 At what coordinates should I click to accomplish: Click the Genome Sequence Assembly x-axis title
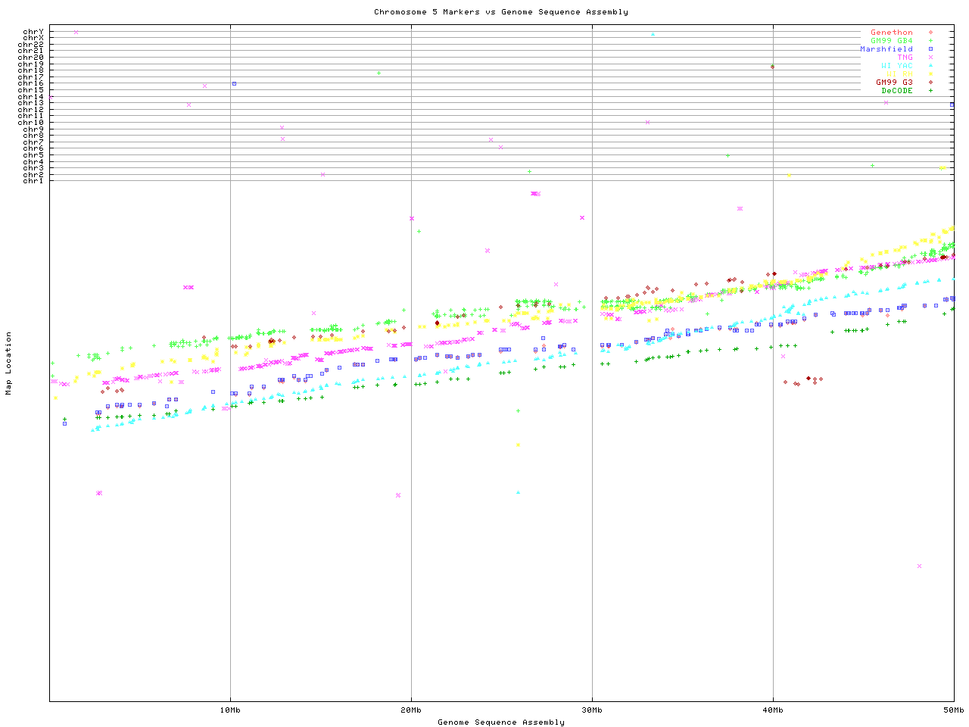click(500, 722)
